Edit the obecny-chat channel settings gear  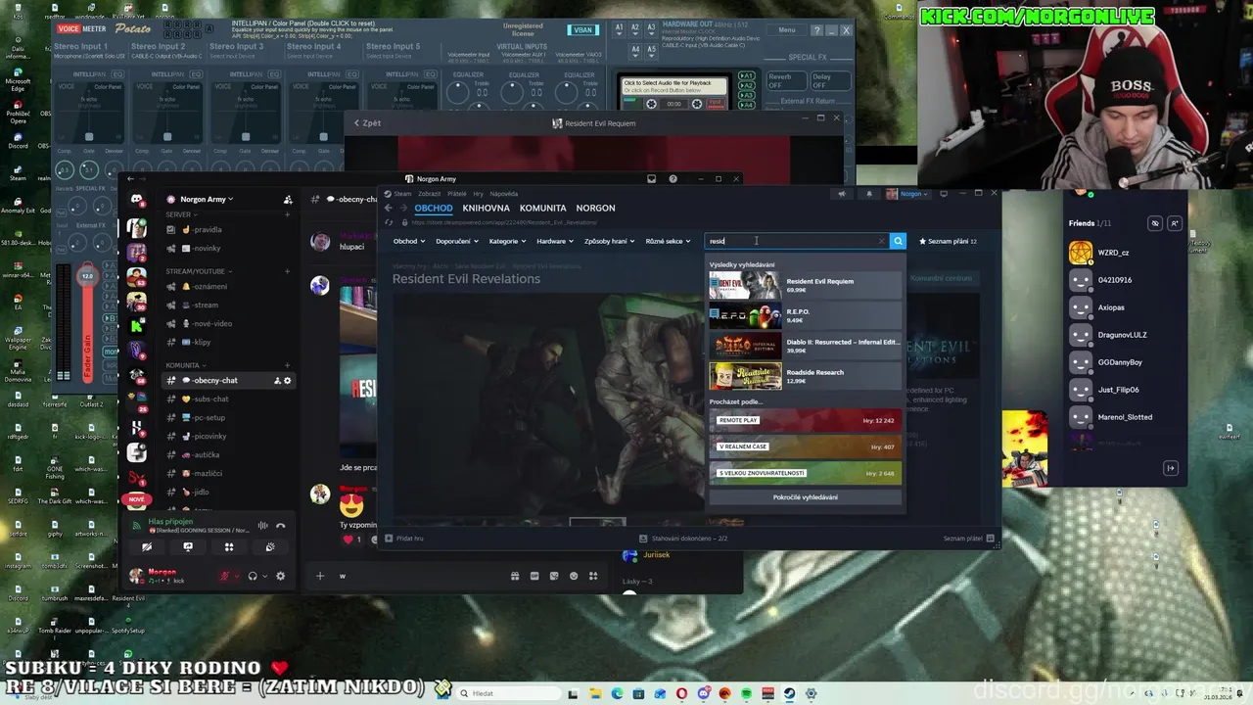pyautogui.click(x=287, y=380)
